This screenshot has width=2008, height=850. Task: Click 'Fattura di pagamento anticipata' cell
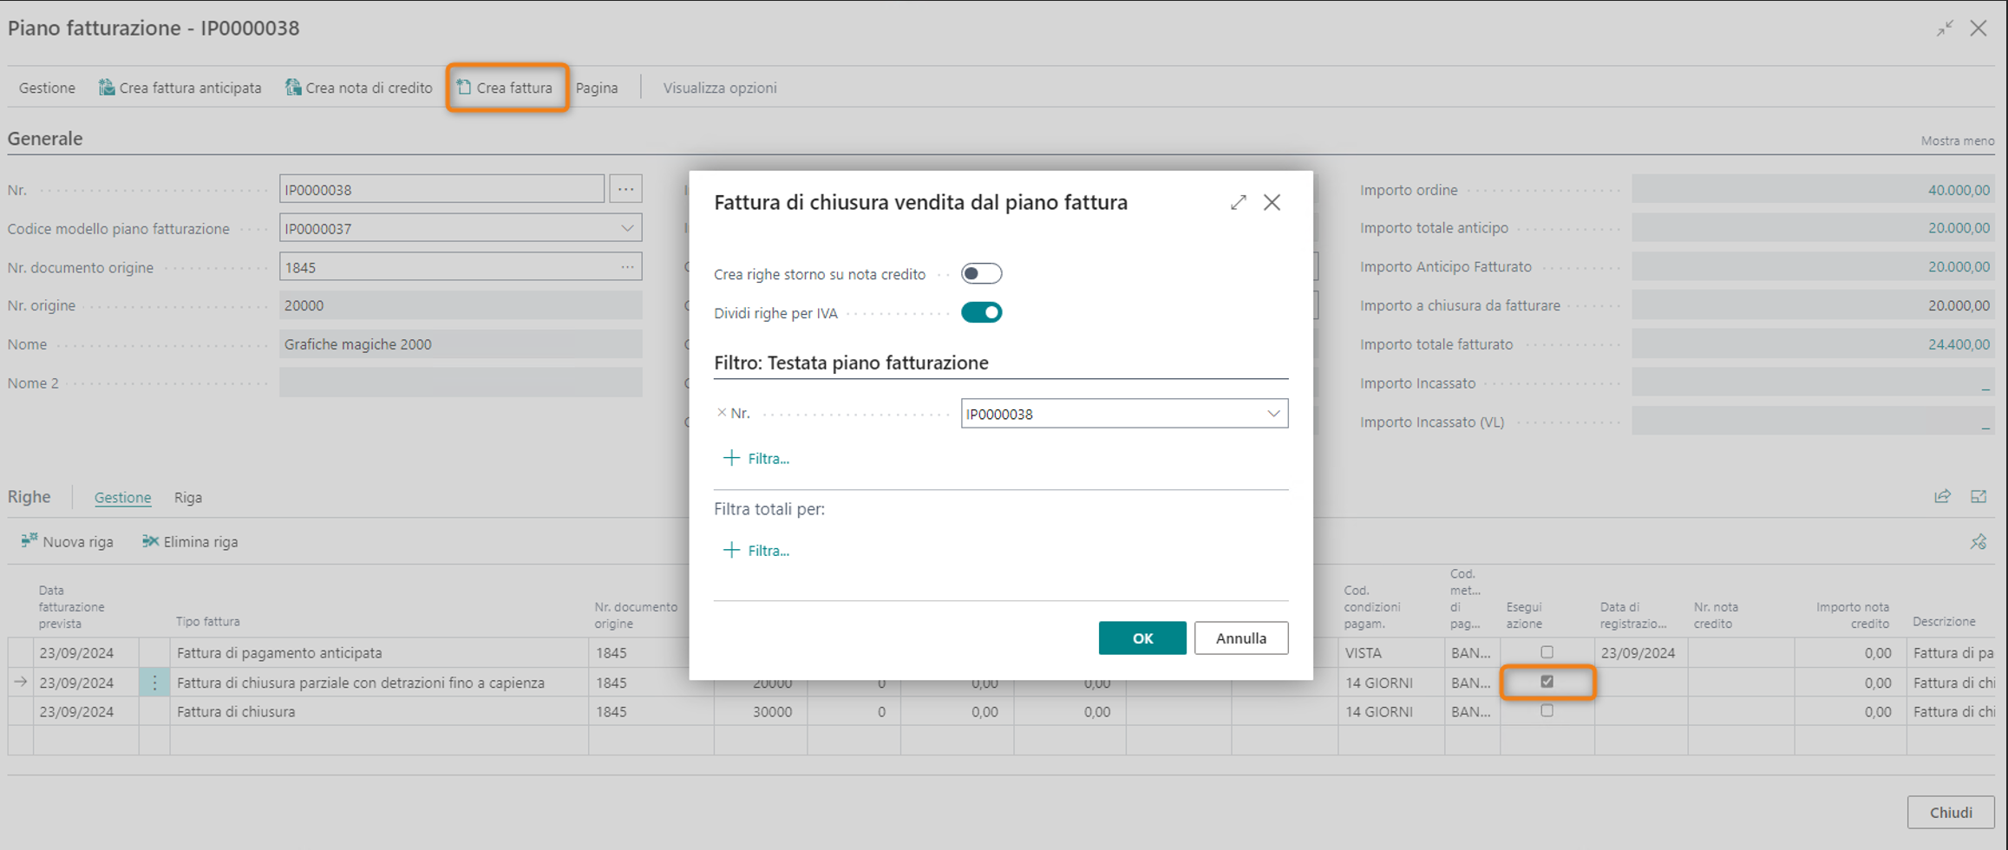[379, 652]
